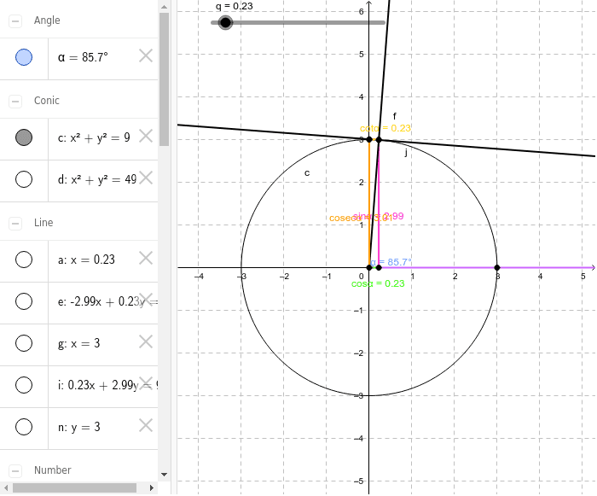Click the origin point on the graph

369,267
